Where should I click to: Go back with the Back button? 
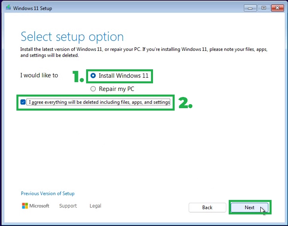click(x=207, y=208)
